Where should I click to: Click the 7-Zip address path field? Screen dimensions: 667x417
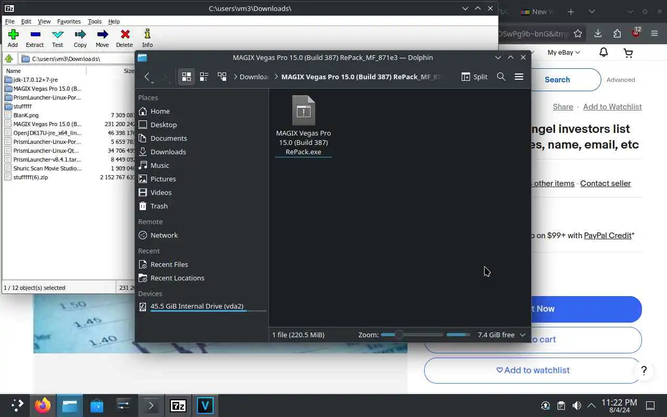click(77, 59)
